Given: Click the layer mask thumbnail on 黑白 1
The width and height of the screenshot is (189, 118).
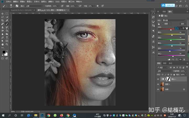Looking at the screenshot, I should 169,79.
